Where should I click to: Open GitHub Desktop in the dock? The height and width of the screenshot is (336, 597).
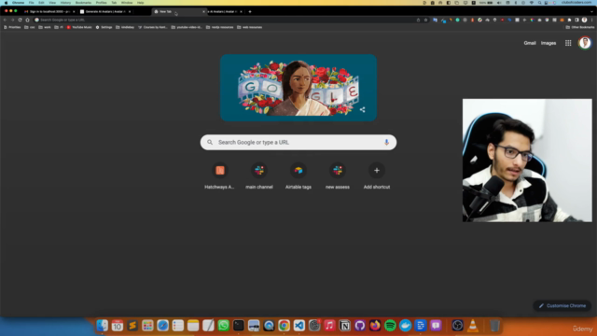click(360, 326)
